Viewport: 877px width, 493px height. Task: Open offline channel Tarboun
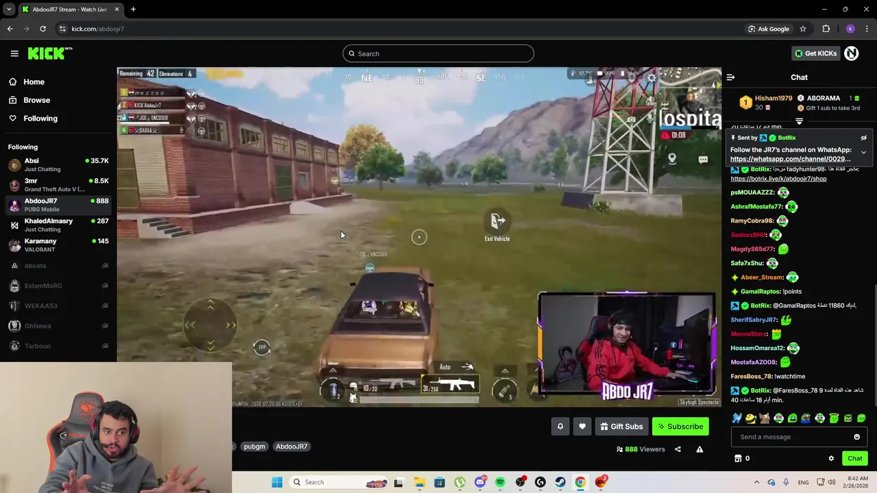click(x=58, y=346)
